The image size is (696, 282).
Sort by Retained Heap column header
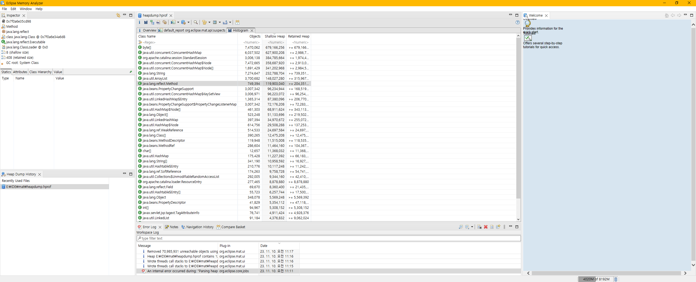pyautogui.click(x=299, y=36)
